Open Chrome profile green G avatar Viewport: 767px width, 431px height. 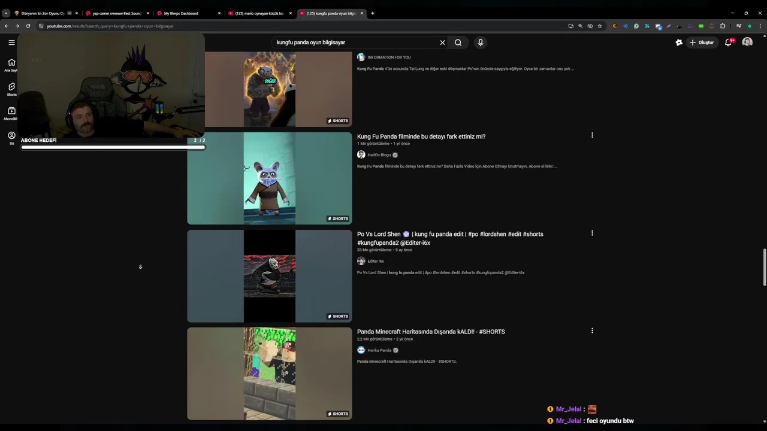coord(750,26)
